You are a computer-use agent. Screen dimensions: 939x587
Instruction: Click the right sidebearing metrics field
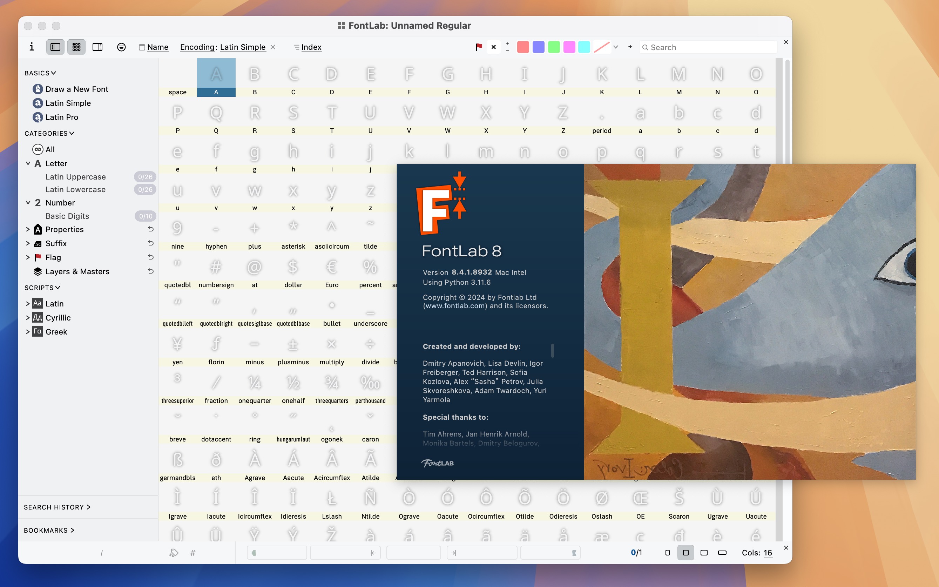click(x=482, y=552)
